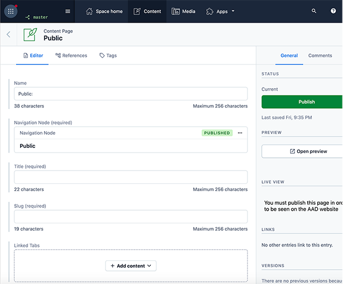Click the STATUS section heading
The width and height of the screenshot is (343, 284).
click(x=270, y=74)
